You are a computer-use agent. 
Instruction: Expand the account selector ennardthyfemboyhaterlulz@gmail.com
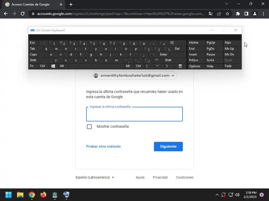coord(134,76)
